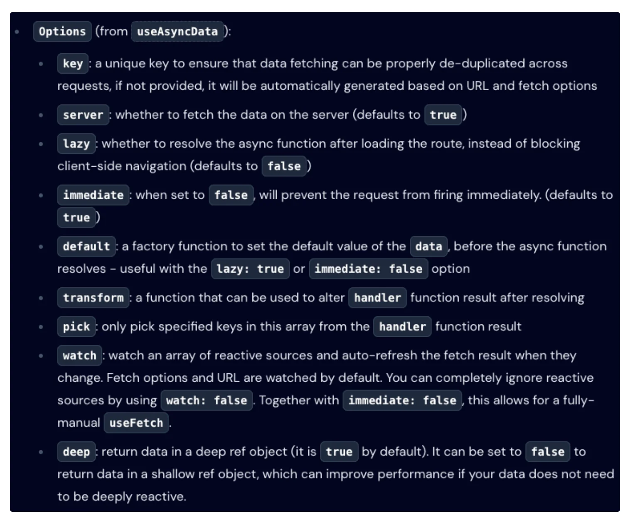Click the true badge in the server description
Image resolution: width=640 pixels, height=523 pixels.
(443, 115)
